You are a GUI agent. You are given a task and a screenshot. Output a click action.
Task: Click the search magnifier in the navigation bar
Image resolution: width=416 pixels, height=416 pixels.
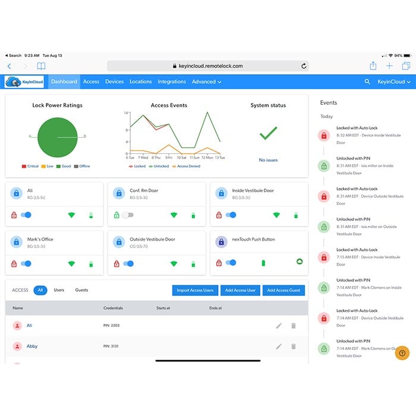(x=367, y=82)
